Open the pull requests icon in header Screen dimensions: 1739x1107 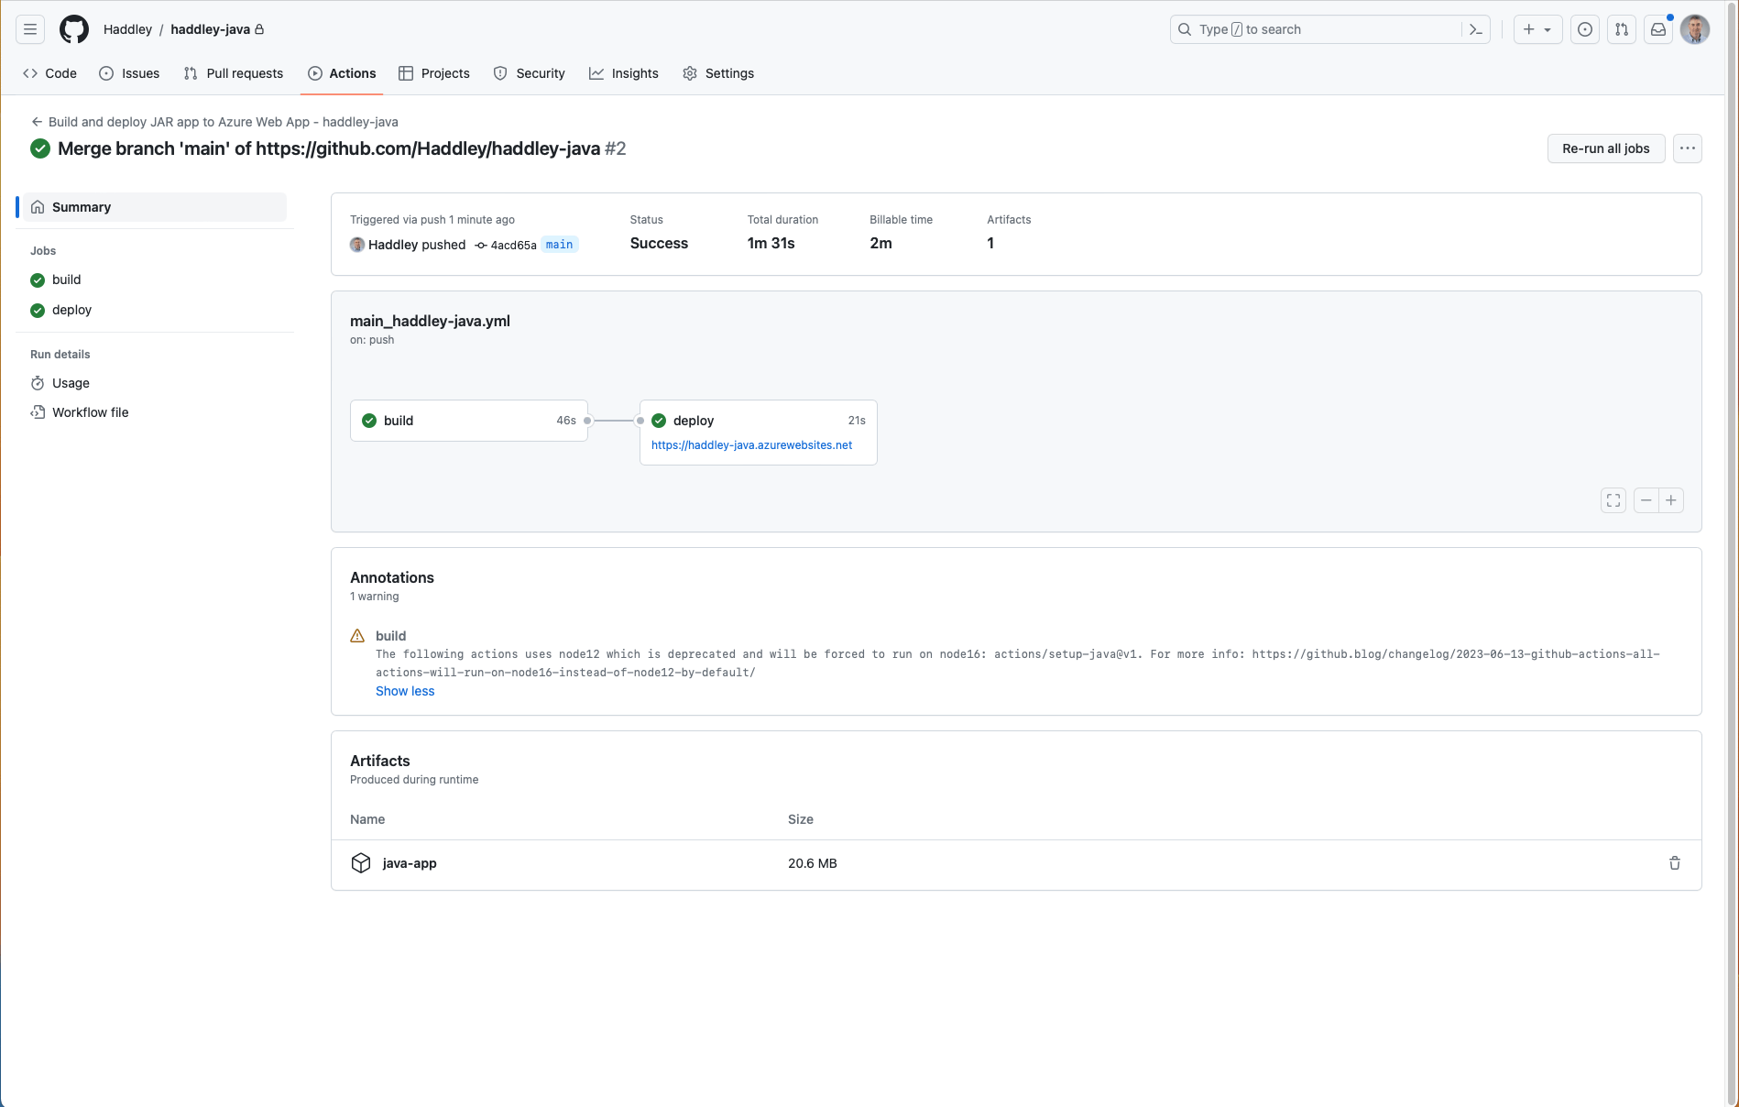pos(1622,29)
